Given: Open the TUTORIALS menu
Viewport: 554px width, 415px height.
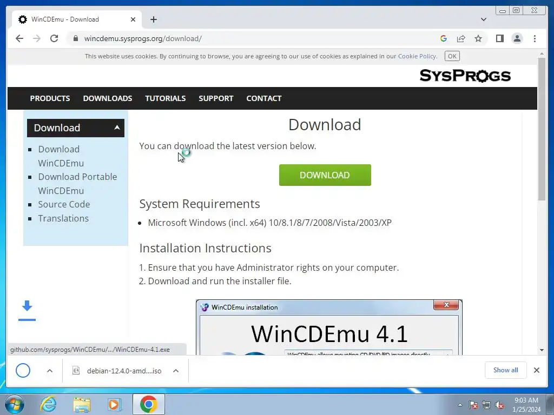Looking at the screenshot, I should [166, 98].
